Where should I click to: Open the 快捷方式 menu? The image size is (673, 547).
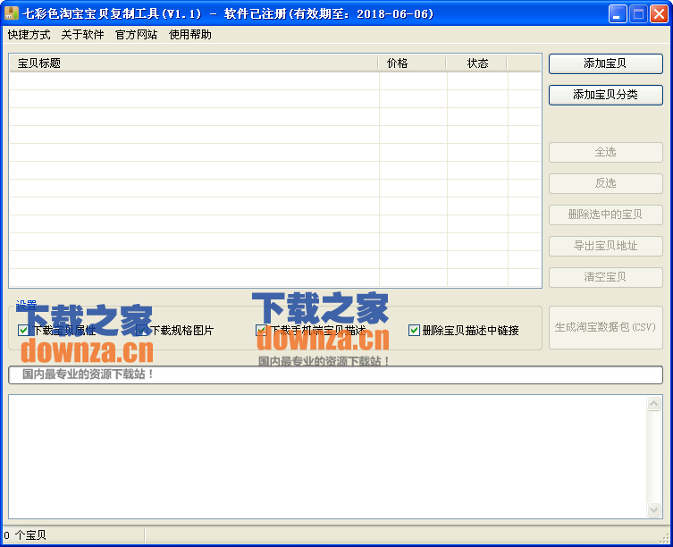[29, 35]
